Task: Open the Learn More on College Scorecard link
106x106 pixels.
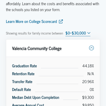Action: pyautogui.click(x=34, y=21)
